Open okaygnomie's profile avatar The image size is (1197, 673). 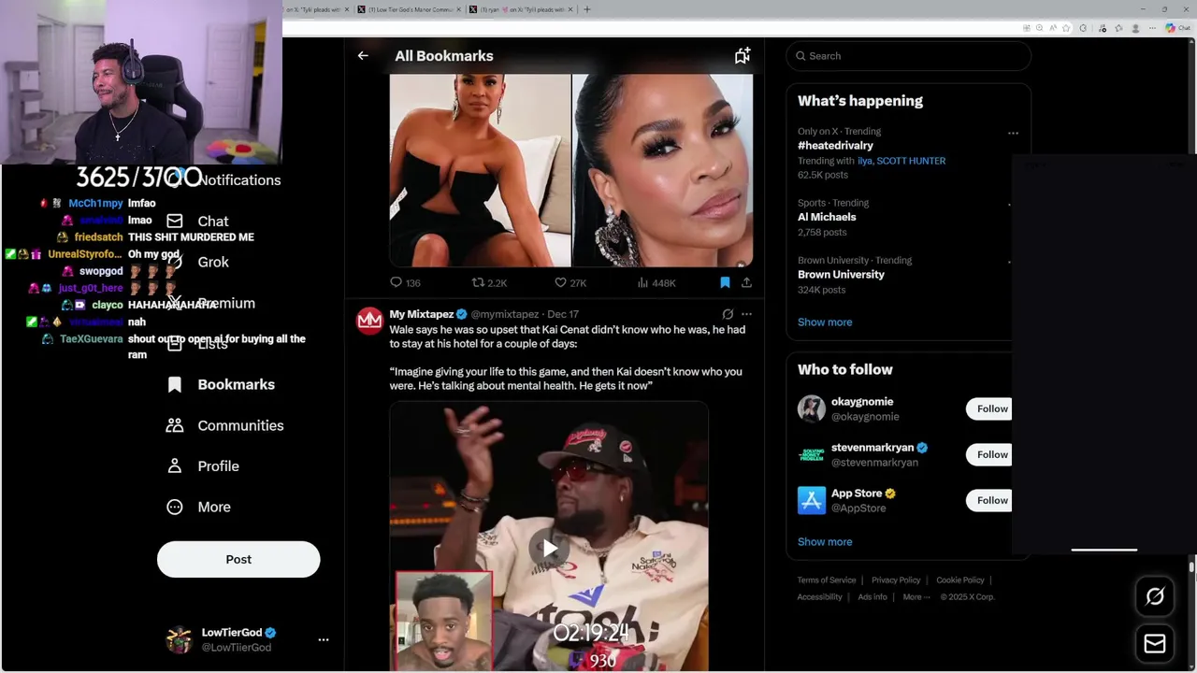pos(812,408)
